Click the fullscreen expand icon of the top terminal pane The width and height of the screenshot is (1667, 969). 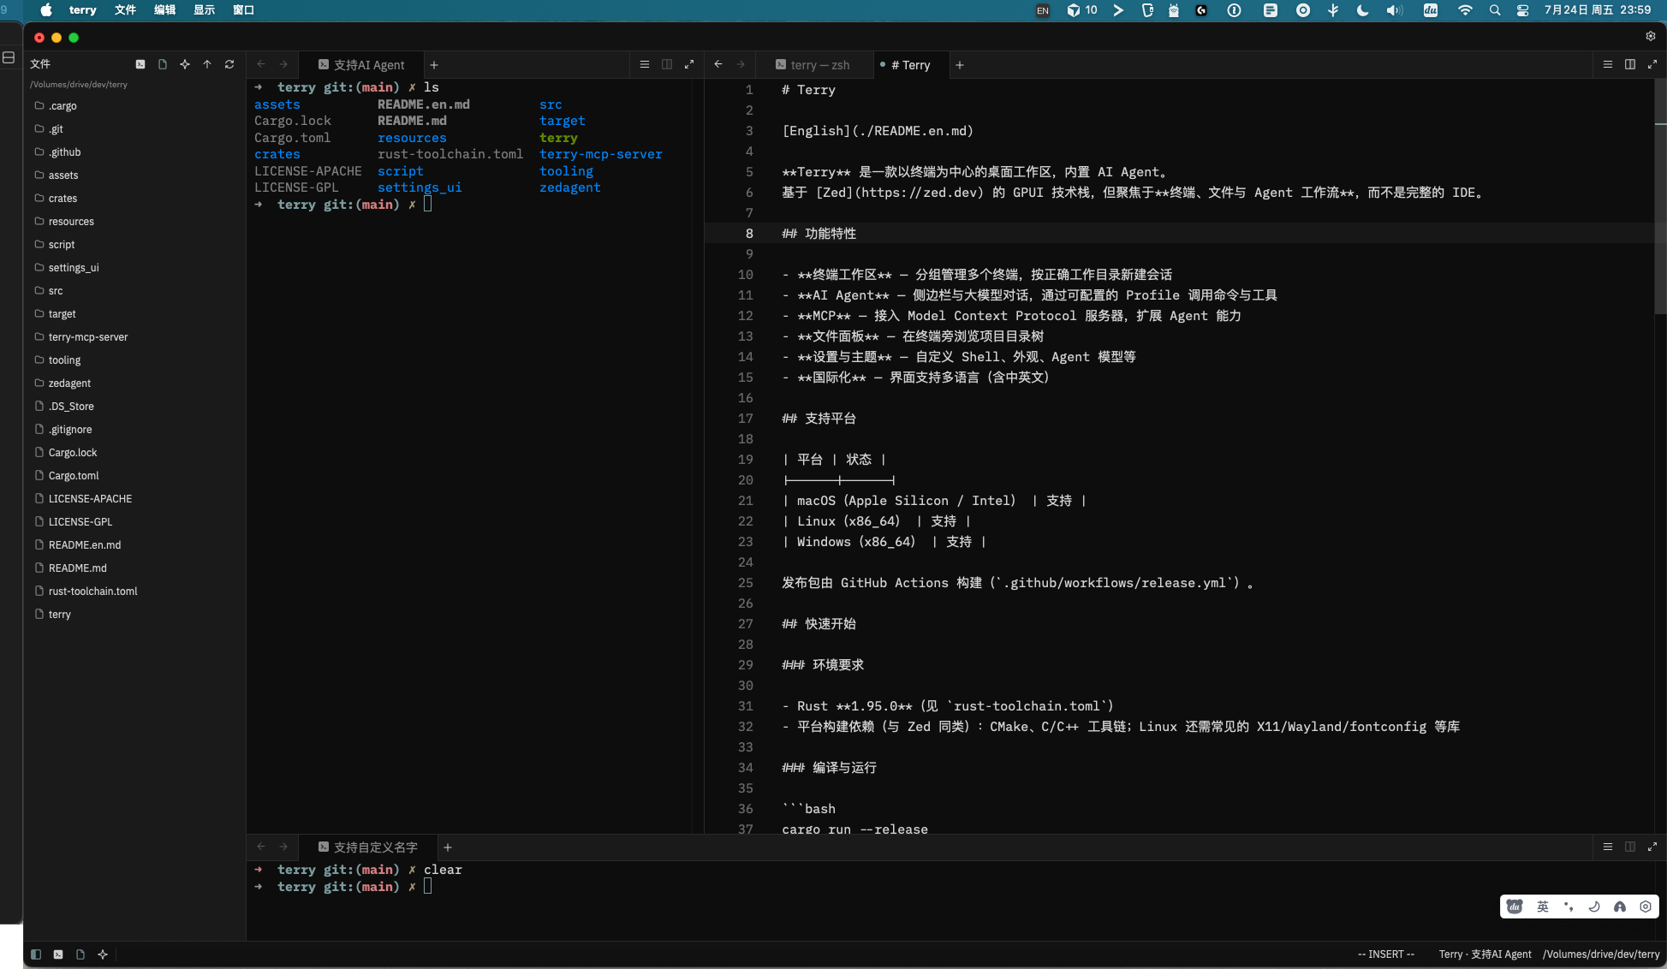(x=689, y=64)
